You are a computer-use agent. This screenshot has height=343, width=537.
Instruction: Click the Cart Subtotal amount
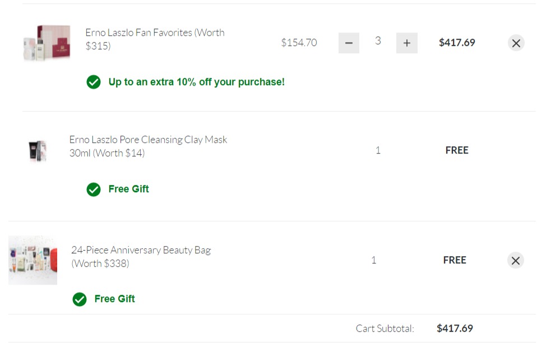455,328
